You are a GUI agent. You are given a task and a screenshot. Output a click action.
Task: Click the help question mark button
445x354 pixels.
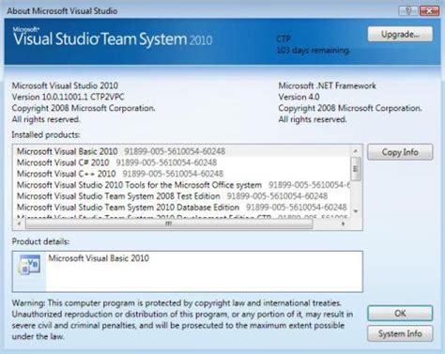pyautogui.click(x=407, y=11)
